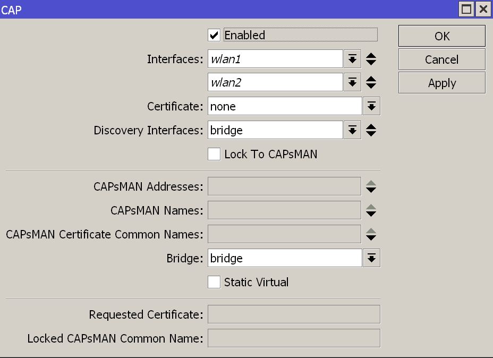Uncheck the Enabled checkbox
The image size is (493, 358).
[214, 35]
